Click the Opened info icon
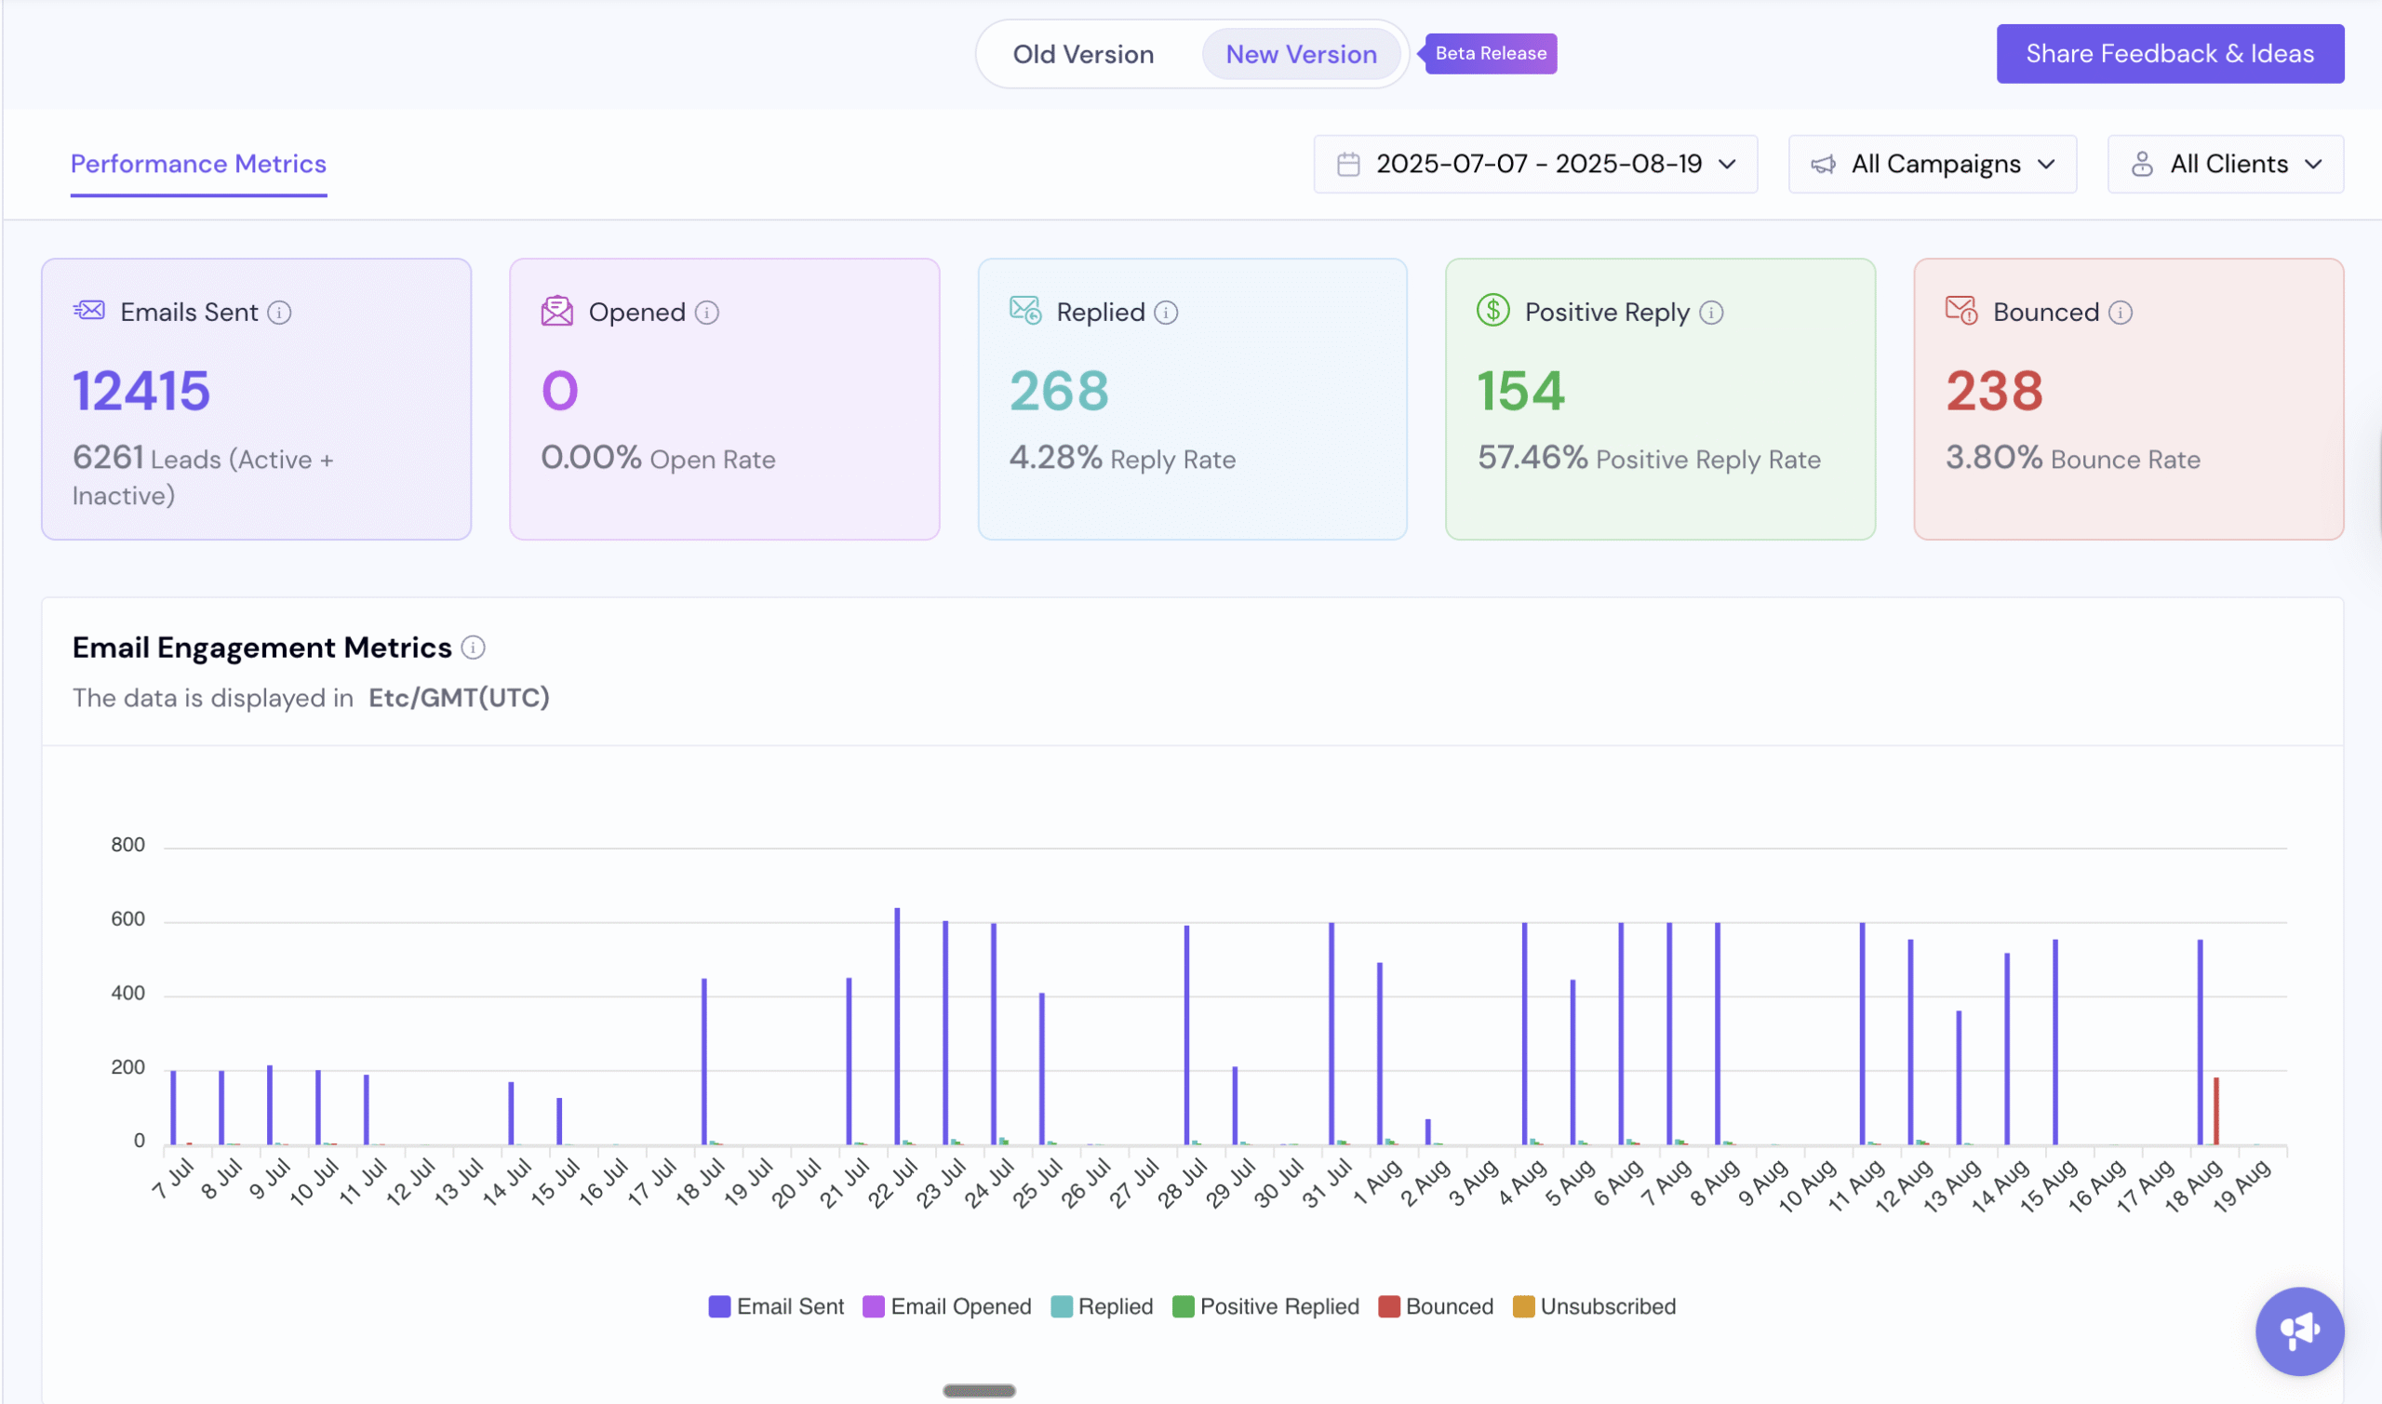Viewport: 2382px width, 1404px height. (706, 313)
